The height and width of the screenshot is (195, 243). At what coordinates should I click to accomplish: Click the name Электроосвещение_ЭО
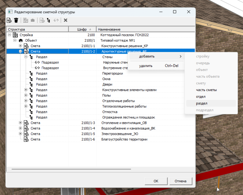[x=120, y=134]
